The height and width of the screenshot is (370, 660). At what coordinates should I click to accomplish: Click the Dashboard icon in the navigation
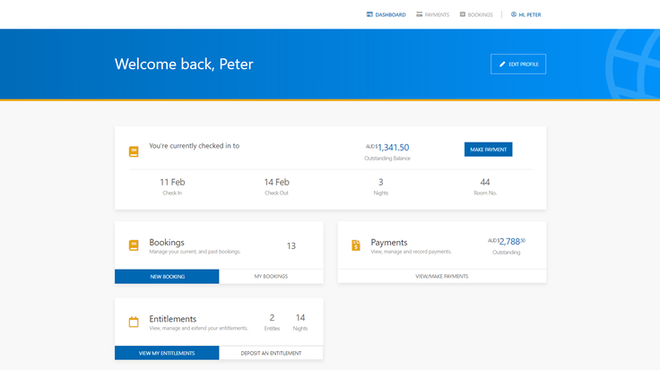[x=369, y=14]
